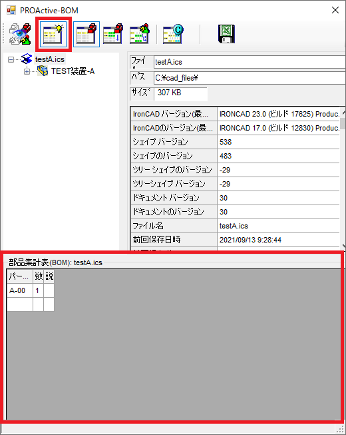This screenshot has width=346, height=435.
Task: Click the table icon with red brick
Action: (86, 34)
